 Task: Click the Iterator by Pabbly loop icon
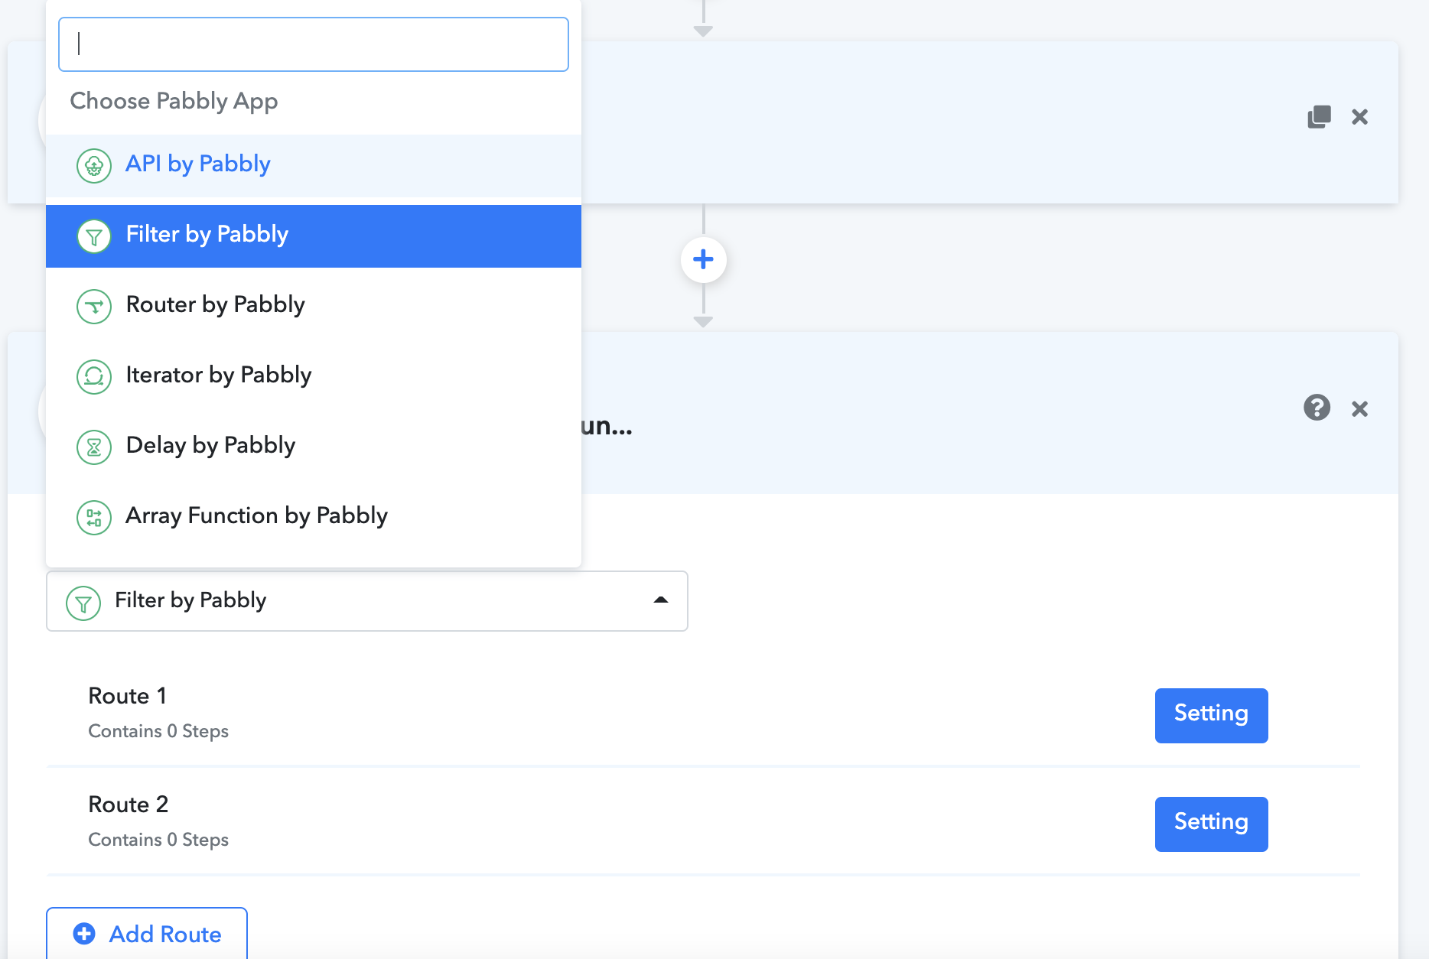[94, 376]
